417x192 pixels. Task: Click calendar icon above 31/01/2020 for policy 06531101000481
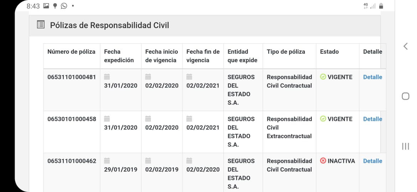point(107,77)
